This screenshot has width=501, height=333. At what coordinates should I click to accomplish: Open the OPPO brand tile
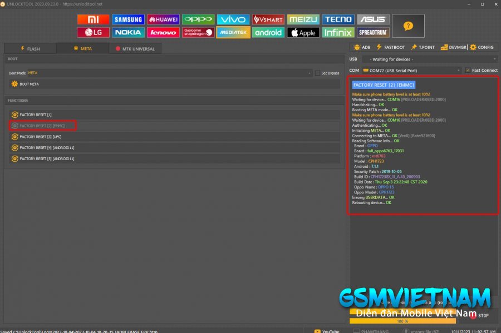click(198, 19)
